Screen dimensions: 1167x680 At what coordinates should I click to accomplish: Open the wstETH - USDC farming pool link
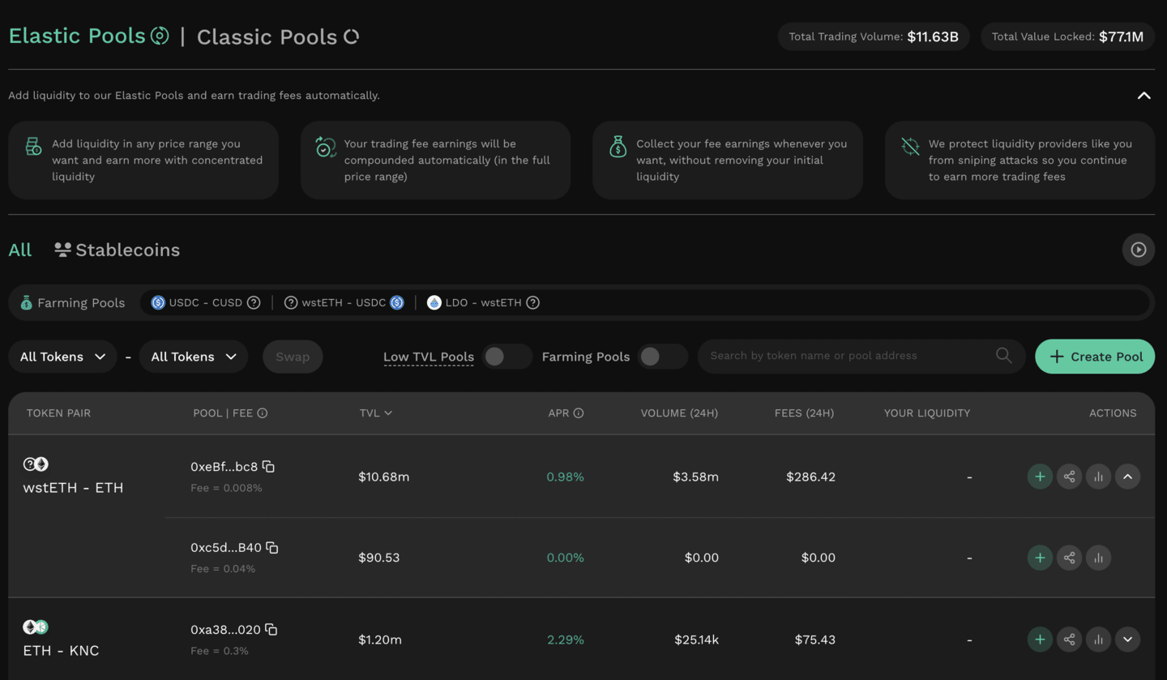coord(344,302)
